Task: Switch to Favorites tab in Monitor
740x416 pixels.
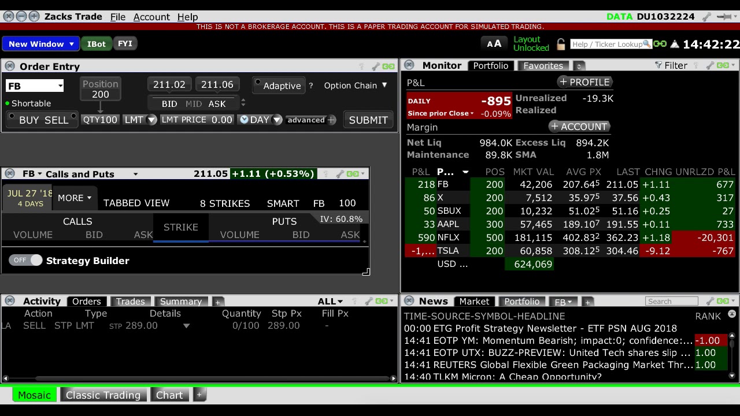Action: [x=543, y=66]
